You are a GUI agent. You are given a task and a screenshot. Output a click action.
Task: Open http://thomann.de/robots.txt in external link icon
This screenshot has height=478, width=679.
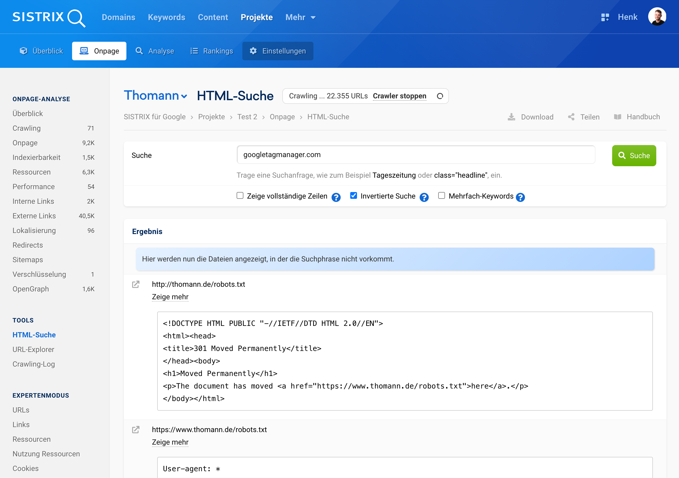click(x=136, y=284)
